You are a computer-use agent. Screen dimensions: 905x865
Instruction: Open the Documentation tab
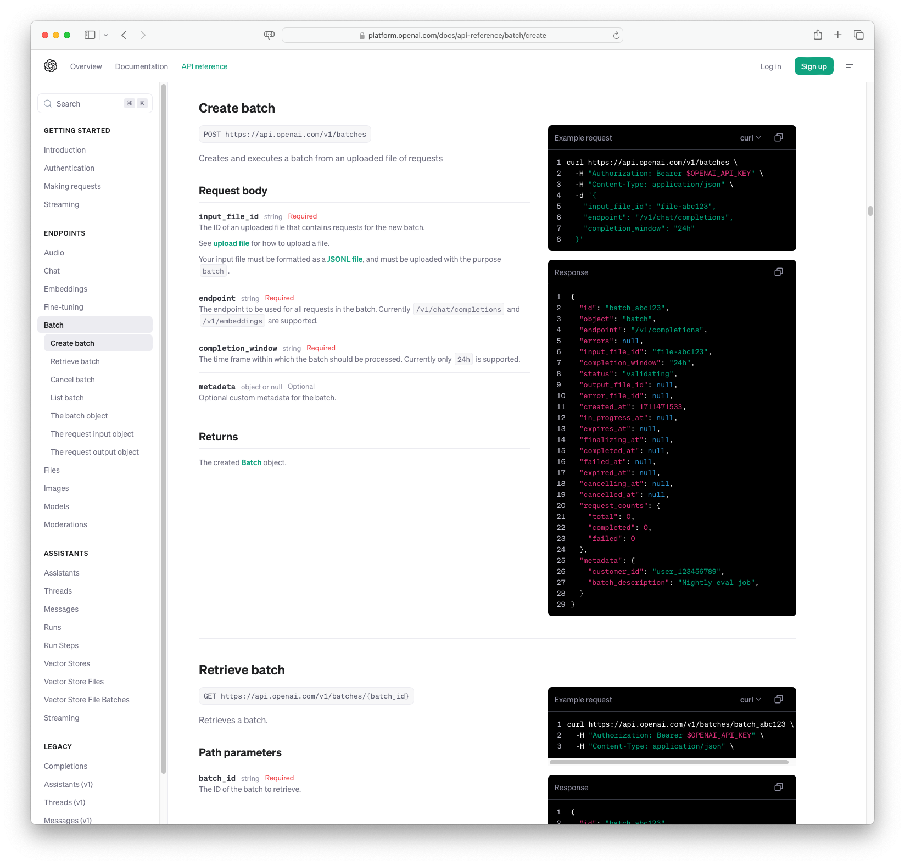(x=142, y=66)
